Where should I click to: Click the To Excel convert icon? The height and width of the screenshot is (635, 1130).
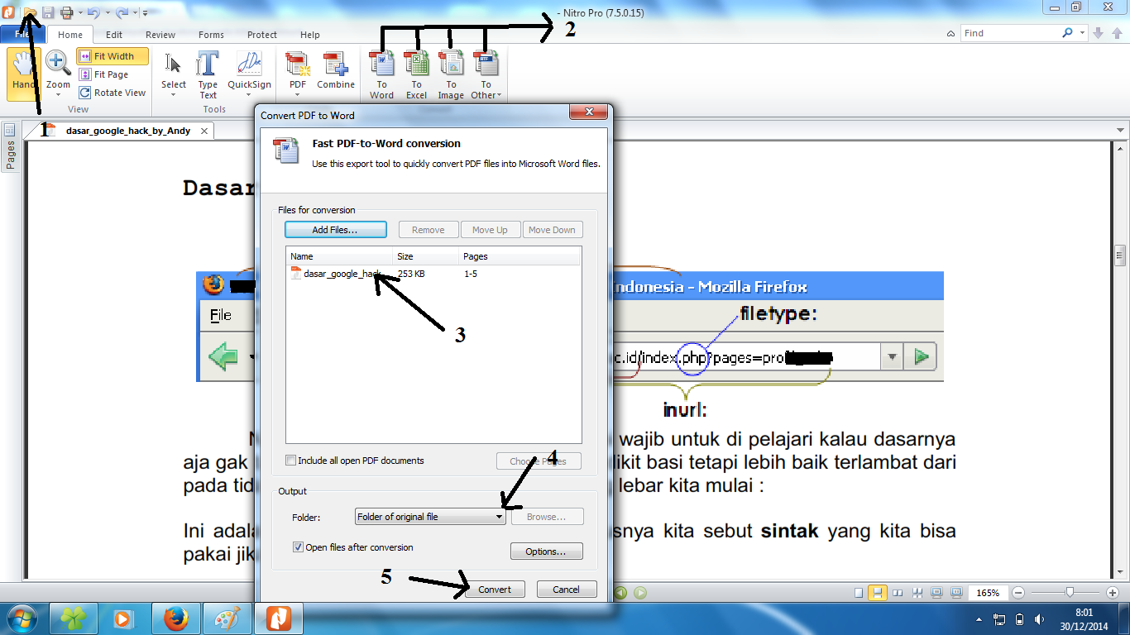pyautogui.click(x=416, y=74)
